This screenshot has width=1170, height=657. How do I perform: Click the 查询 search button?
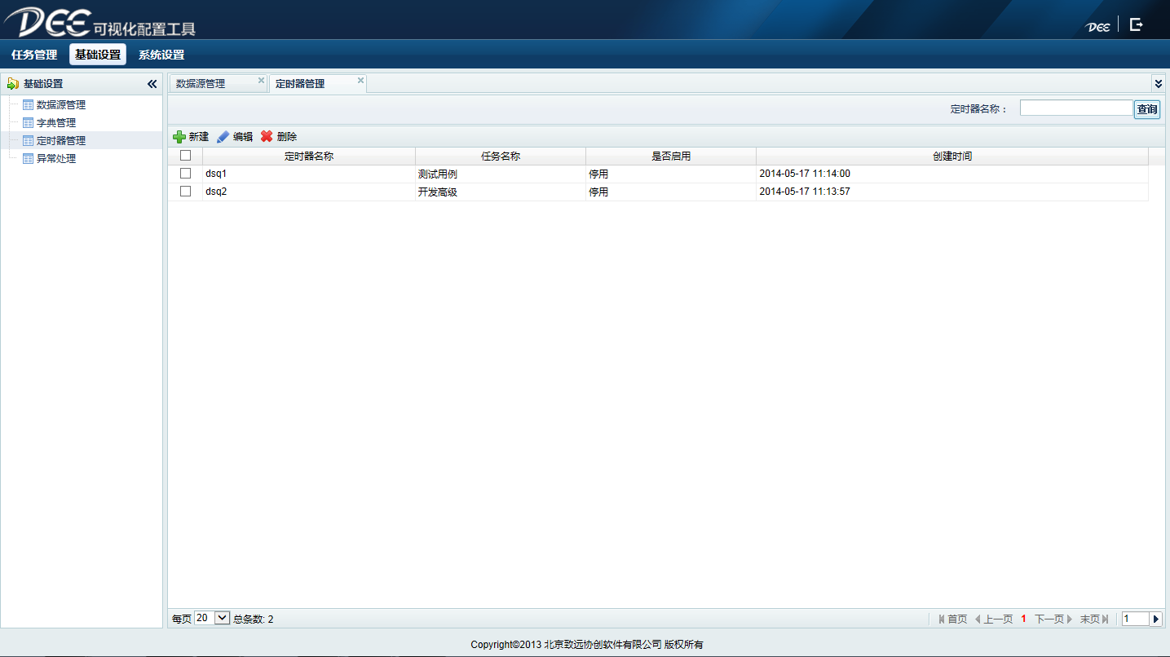1146,109
